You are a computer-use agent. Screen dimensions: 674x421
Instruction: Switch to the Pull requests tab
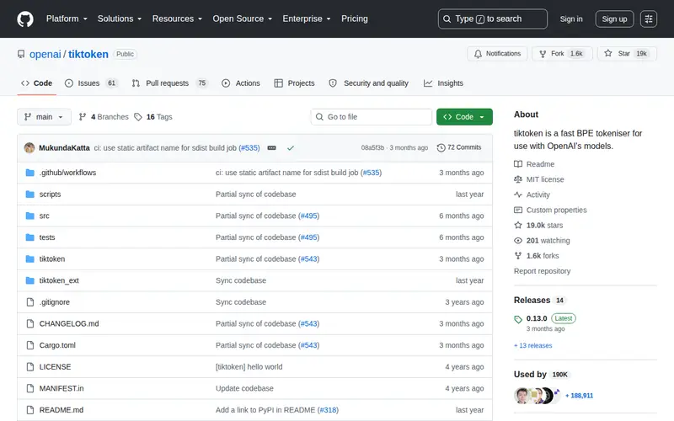pyautogui.click(x=170, y=83)
